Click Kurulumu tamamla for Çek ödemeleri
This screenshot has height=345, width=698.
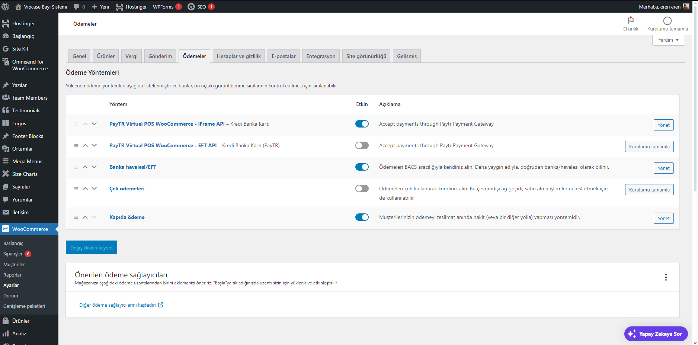649,190
